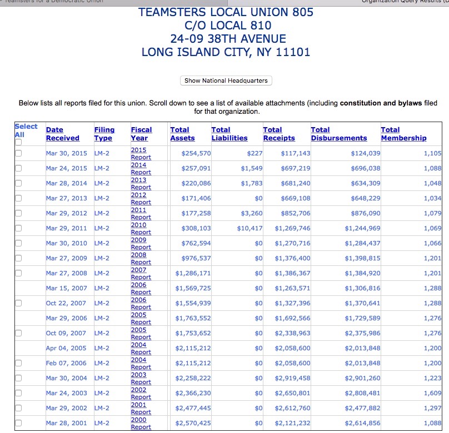The width and height of the screenshot is (449, 433).
Task: Open 2005 Report received Oct 09, 2007
Action: click(x=141, y=334)
